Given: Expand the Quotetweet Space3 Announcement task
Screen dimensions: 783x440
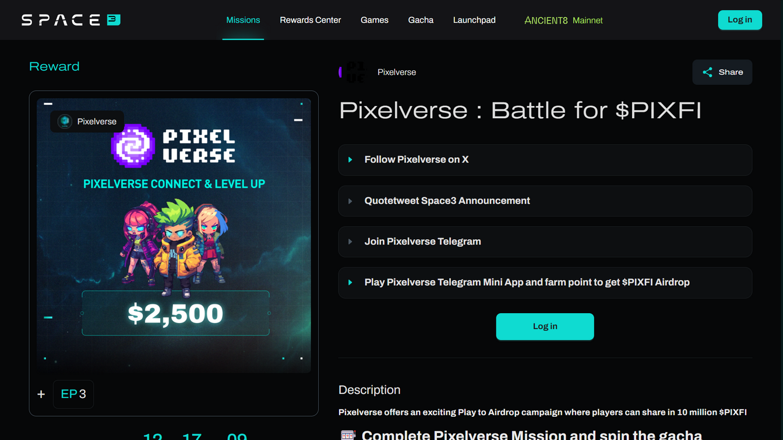Looking at the screenshot, I should coord(545,201).
